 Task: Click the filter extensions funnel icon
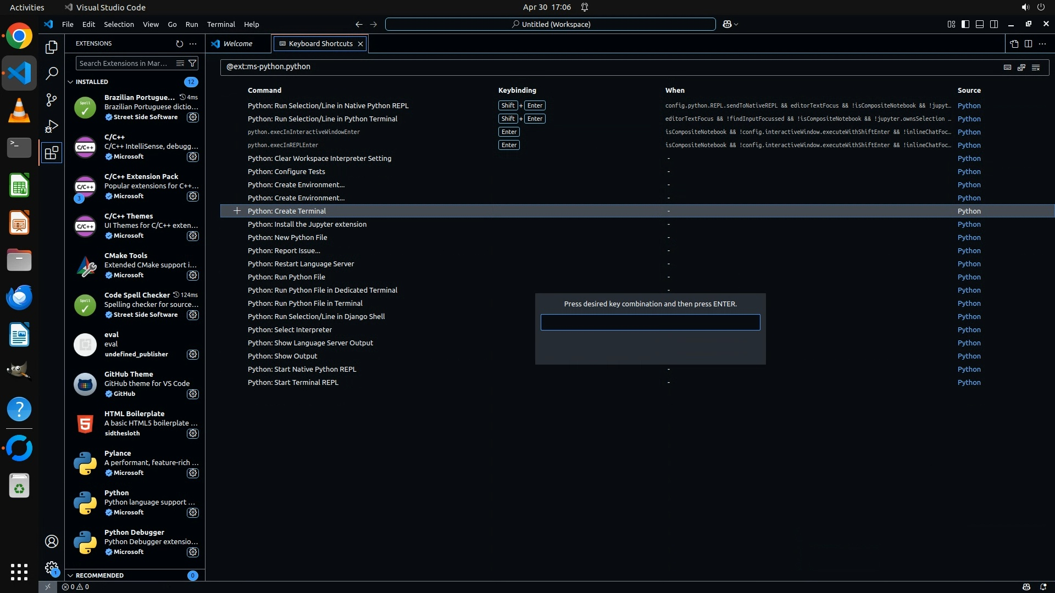coord(192,63)
